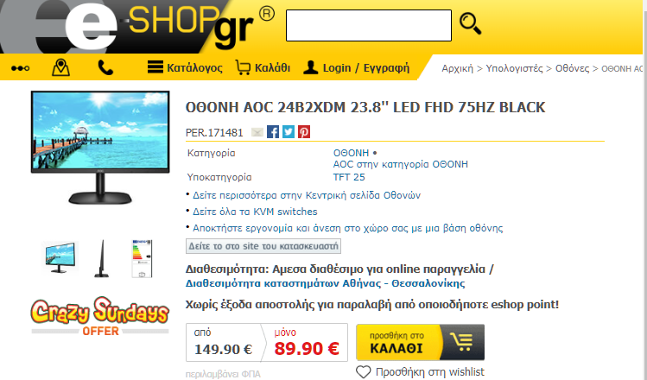This screenshot has width=647, height=380.
Task: Add product to wishlist heart icon
Action: pos(363,372)
